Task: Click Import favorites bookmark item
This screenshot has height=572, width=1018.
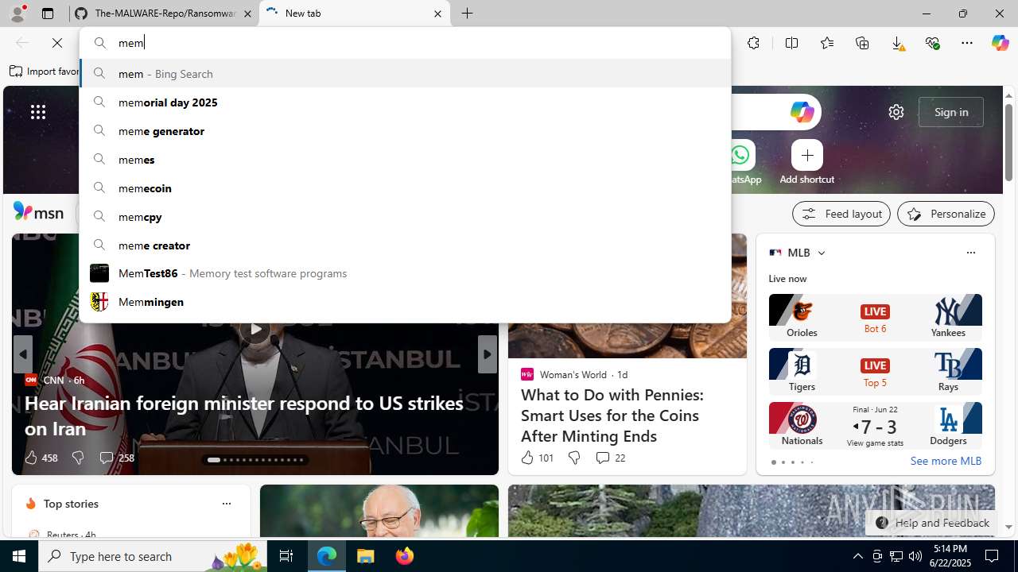Action: pos(45,71)
